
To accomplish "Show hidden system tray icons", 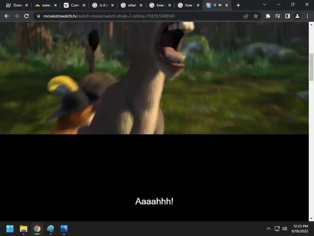I will pos(269,229).
